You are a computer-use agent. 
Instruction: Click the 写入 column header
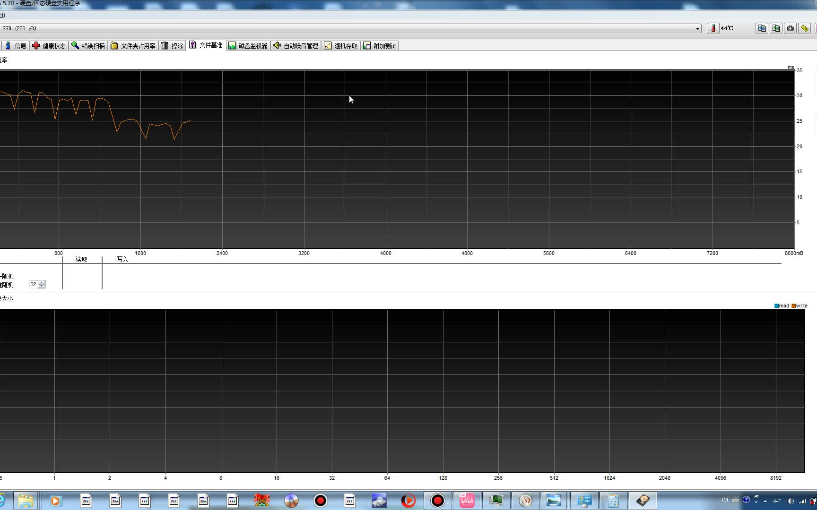[x=122, y=259]
